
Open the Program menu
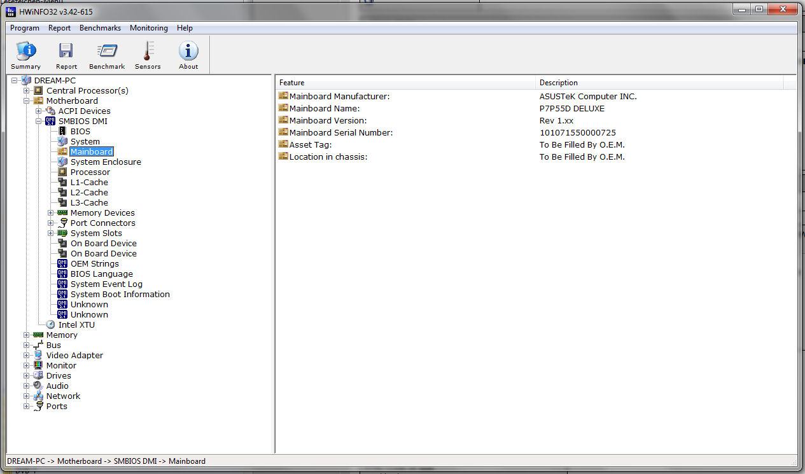coord(25,28)
